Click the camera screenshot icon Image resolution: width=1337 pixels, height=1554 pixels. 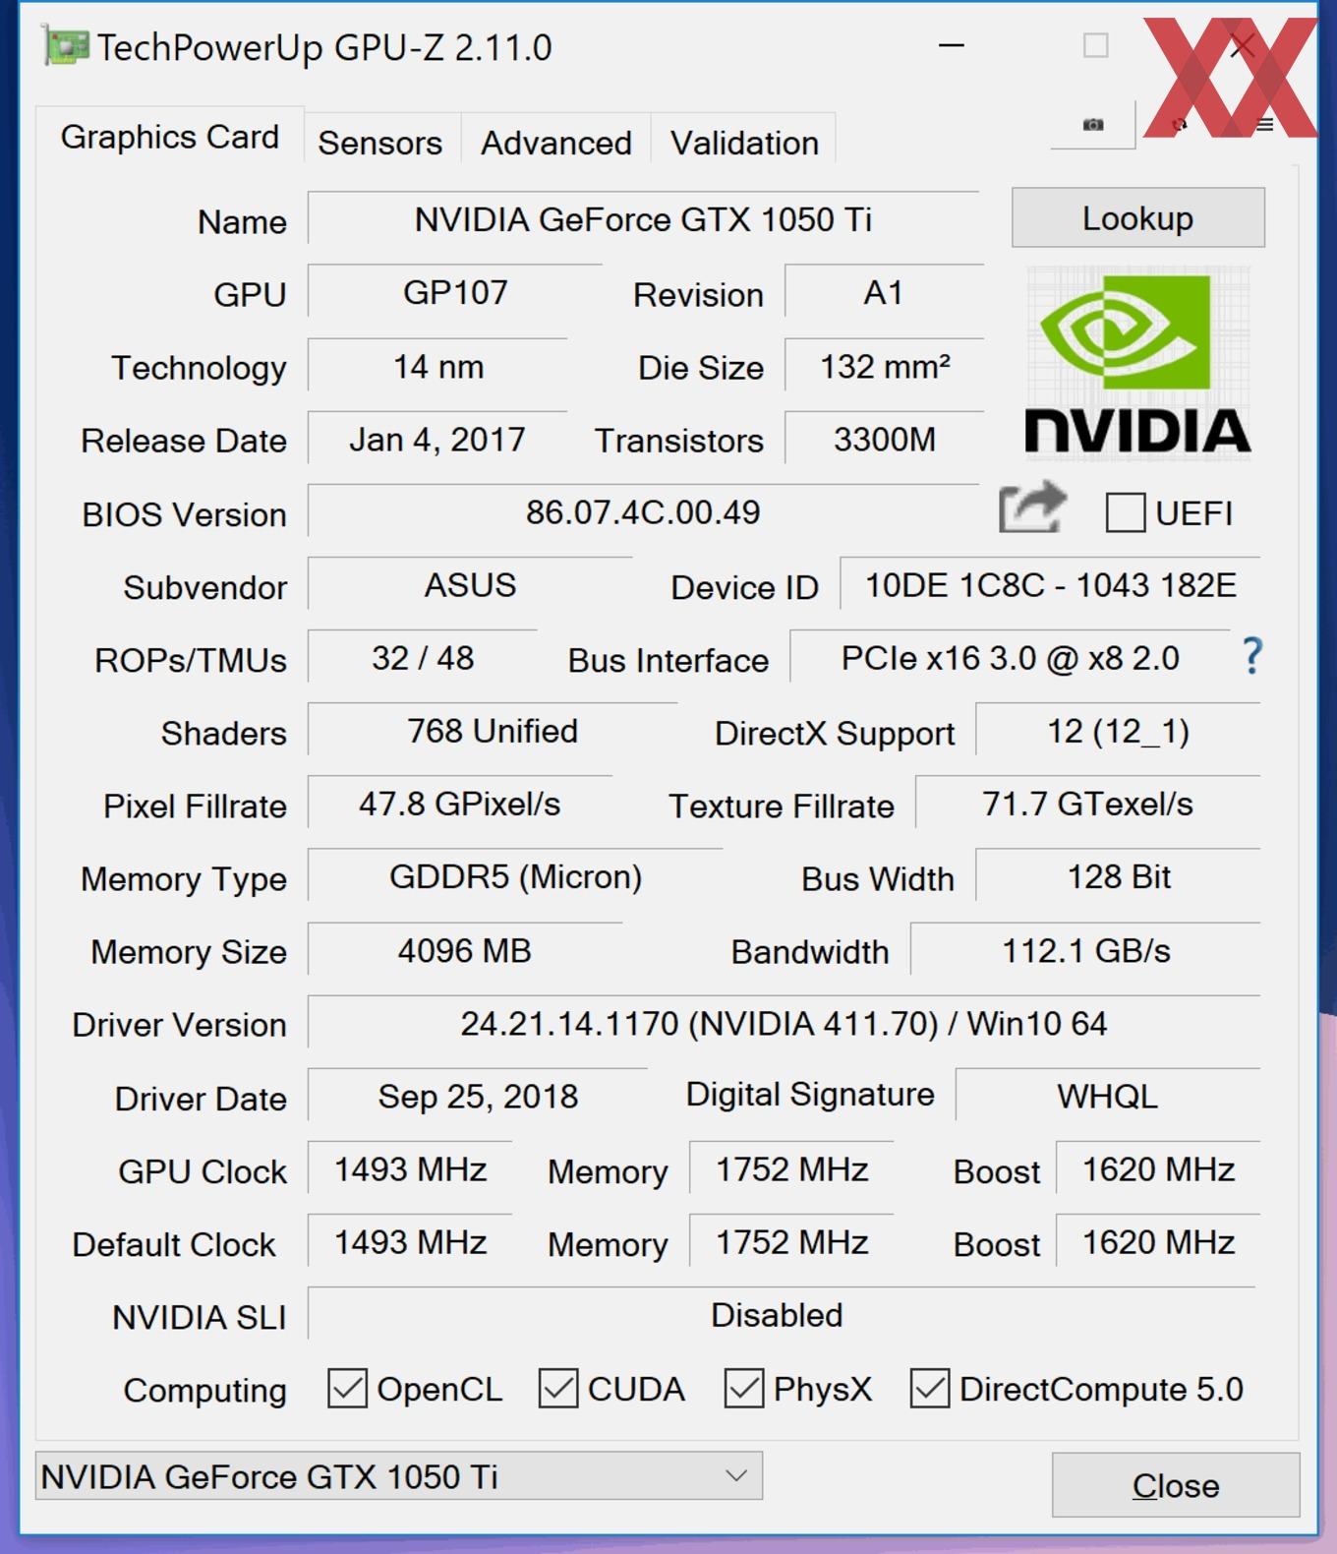1093,124
